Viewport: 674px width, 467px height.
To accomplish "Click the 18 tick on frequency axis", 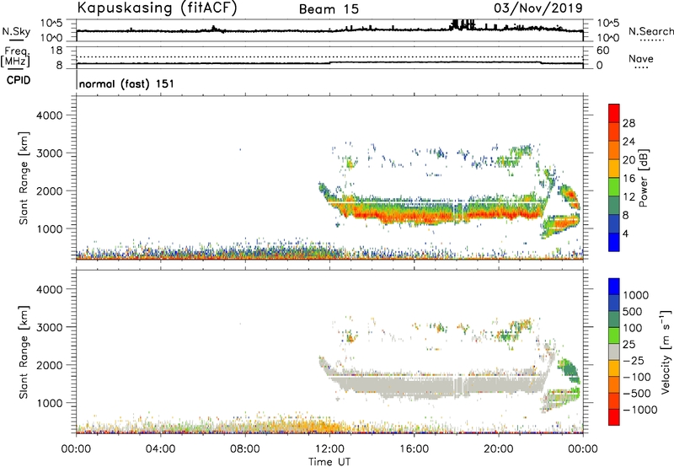I will (x=56, y=51).
